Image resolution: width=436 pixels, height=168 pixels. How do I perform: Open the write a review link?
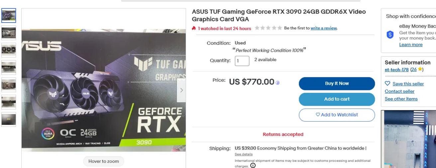(323, 28)
